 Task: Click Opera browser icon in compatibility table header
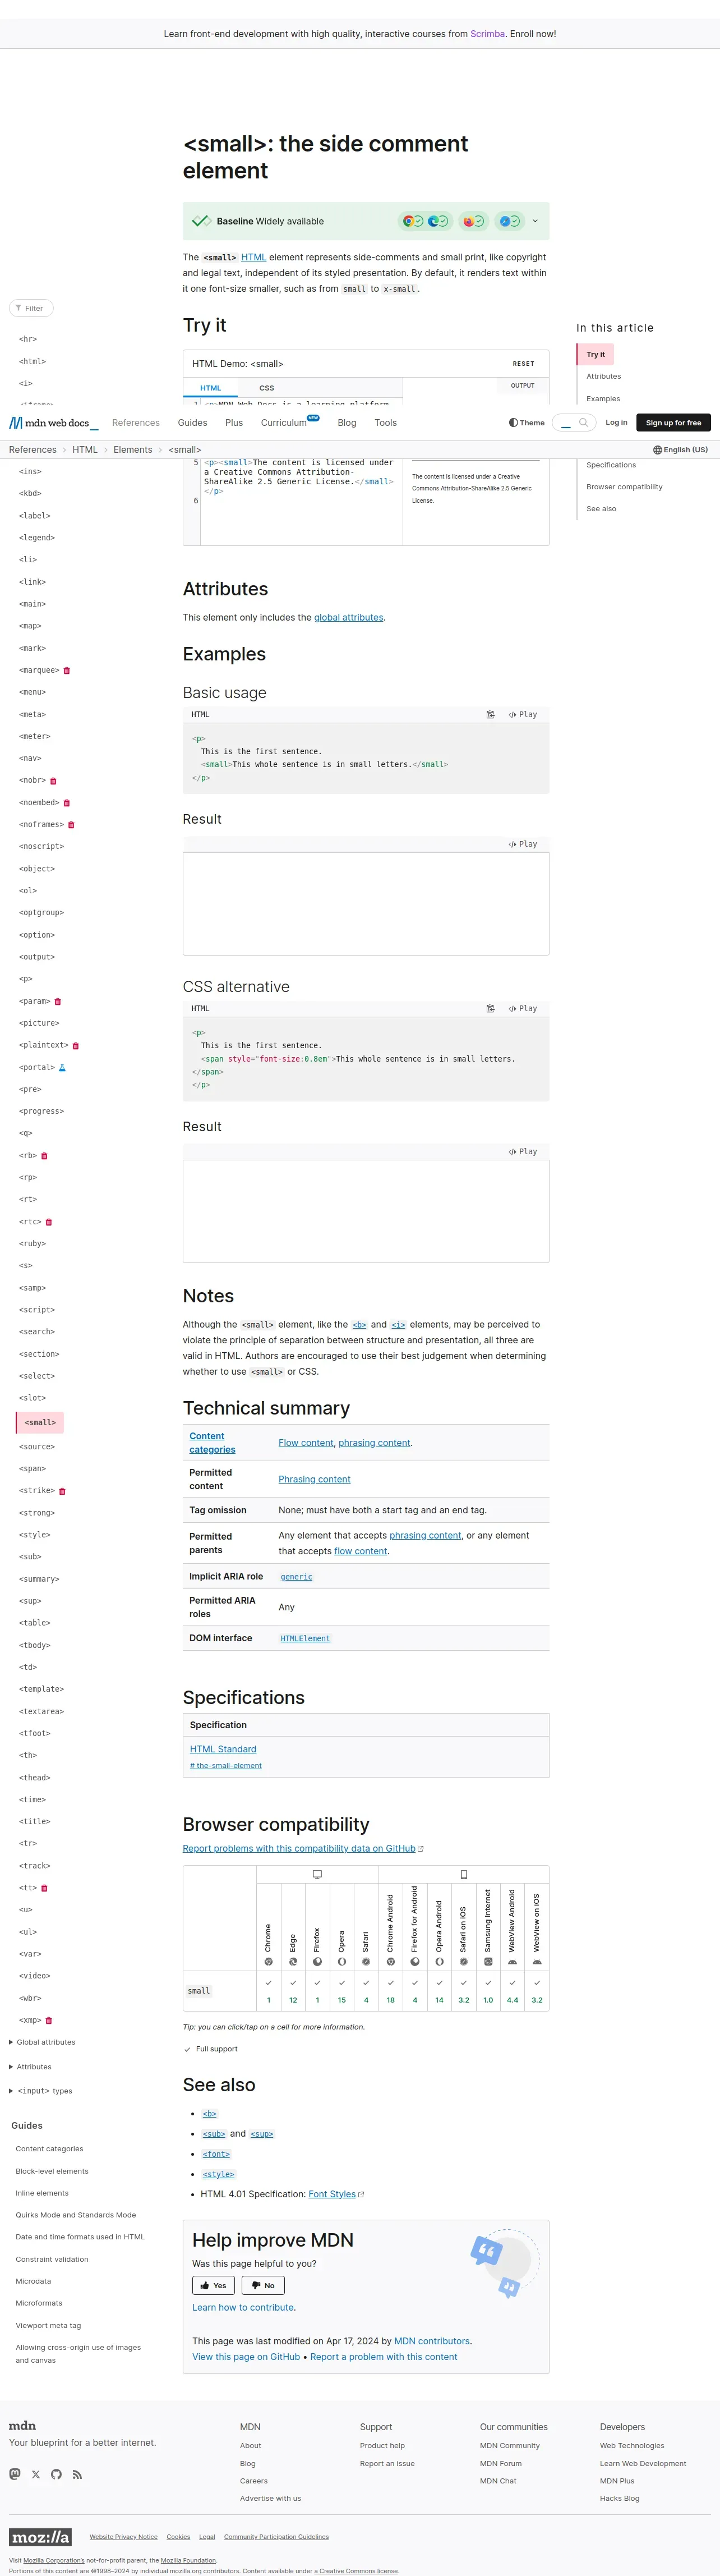click(x=342, y=1962)
